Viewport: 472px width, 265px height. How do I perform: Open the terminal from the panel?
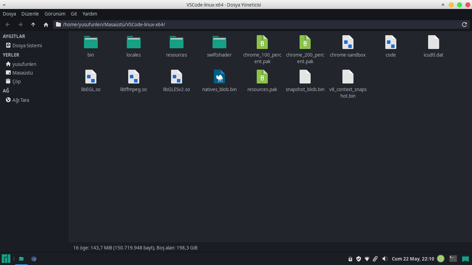pos(453,259)
